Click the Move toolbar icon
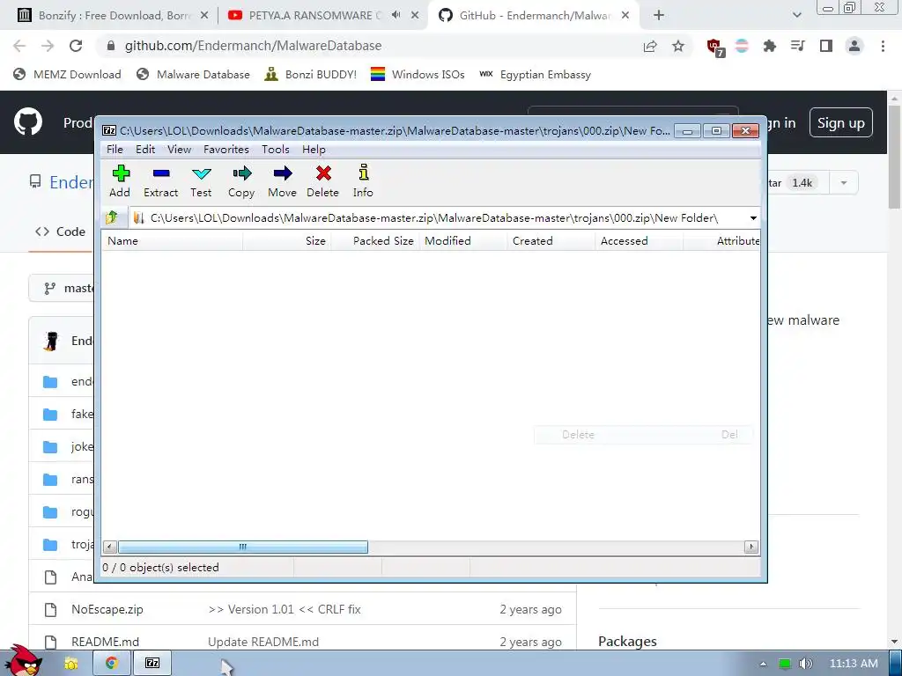The height and width of the screenshot is (676, 902). pyautogui.click(x=282, y=181)
